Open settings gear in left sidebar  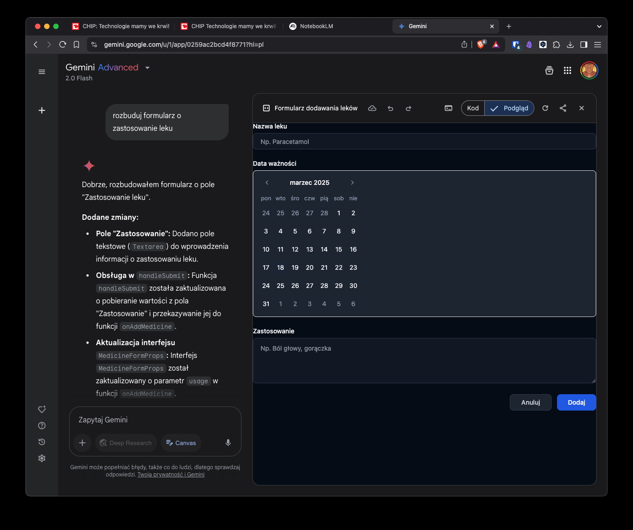(42, 458)
